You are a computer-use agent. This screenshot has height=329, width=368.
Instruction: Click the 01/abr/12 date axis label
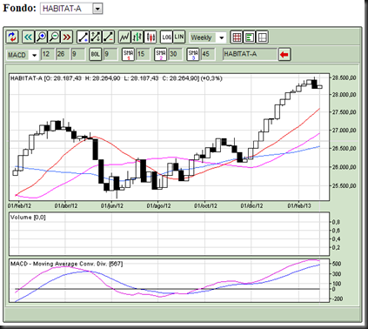pyautogui.click(x=66, y=205)
